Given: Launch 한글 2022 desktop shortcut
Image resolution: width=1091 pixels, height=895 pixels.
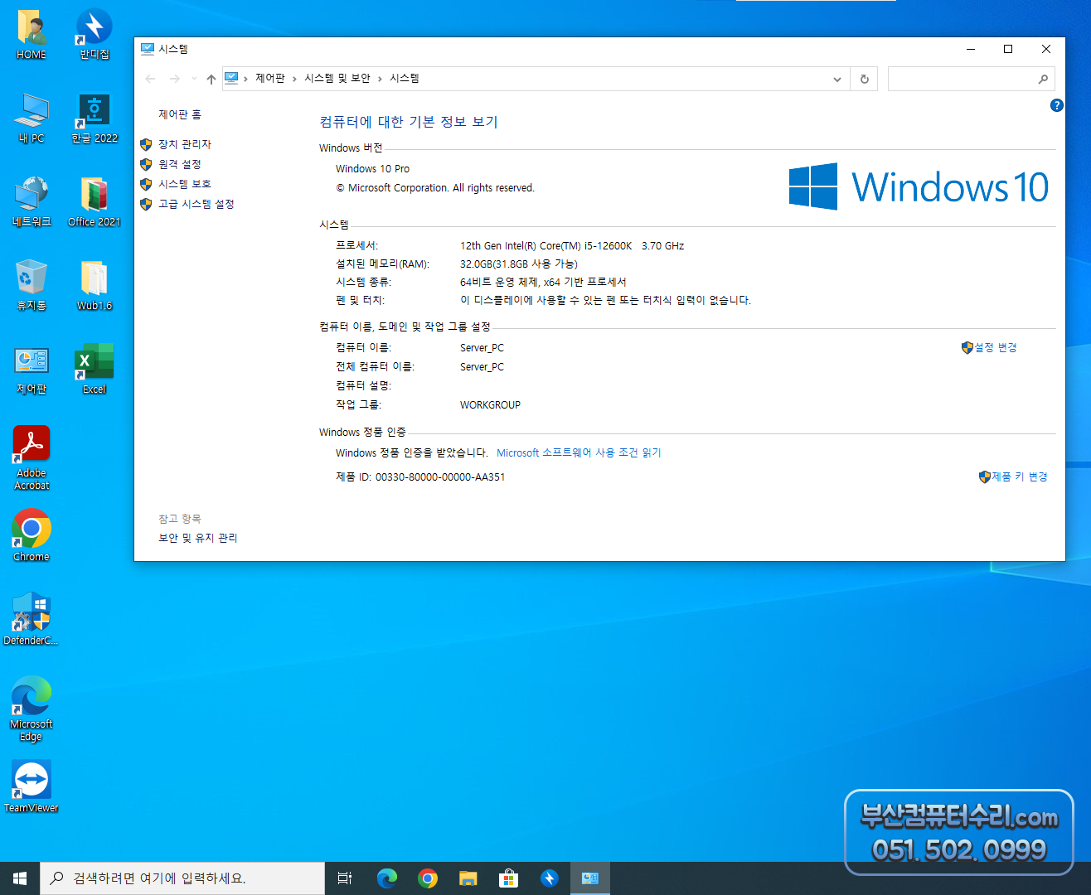Looking at the screenshot, I should [94, 118].
